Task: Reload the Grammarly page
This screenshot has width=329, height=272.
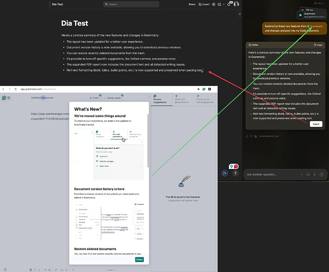Action: (x=16, y=89)
